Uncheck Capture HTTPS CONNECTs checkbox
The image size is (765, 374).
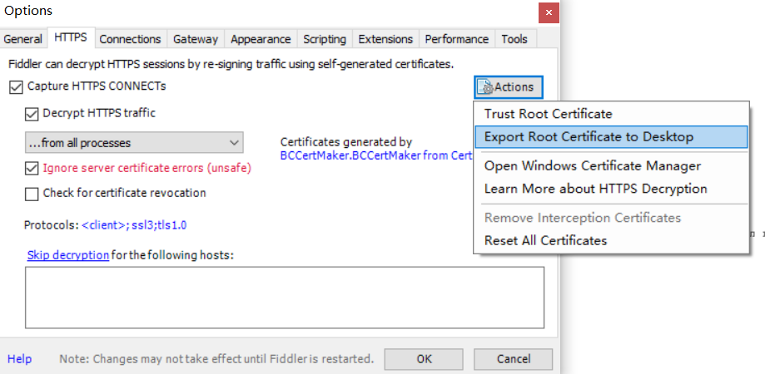pyautogui.click(x=16, y=86)
